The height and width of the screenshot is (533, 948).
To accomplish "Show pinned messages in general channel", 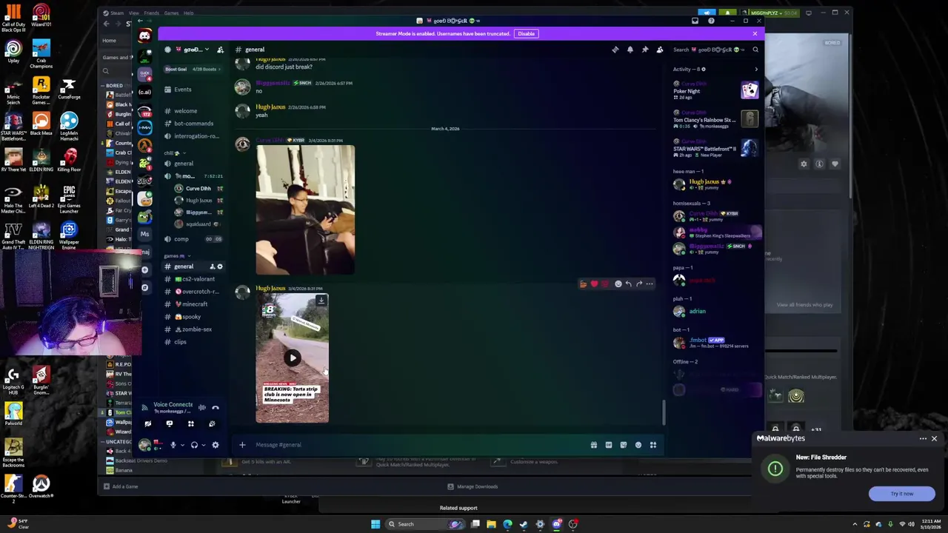I will pos(645,50).
